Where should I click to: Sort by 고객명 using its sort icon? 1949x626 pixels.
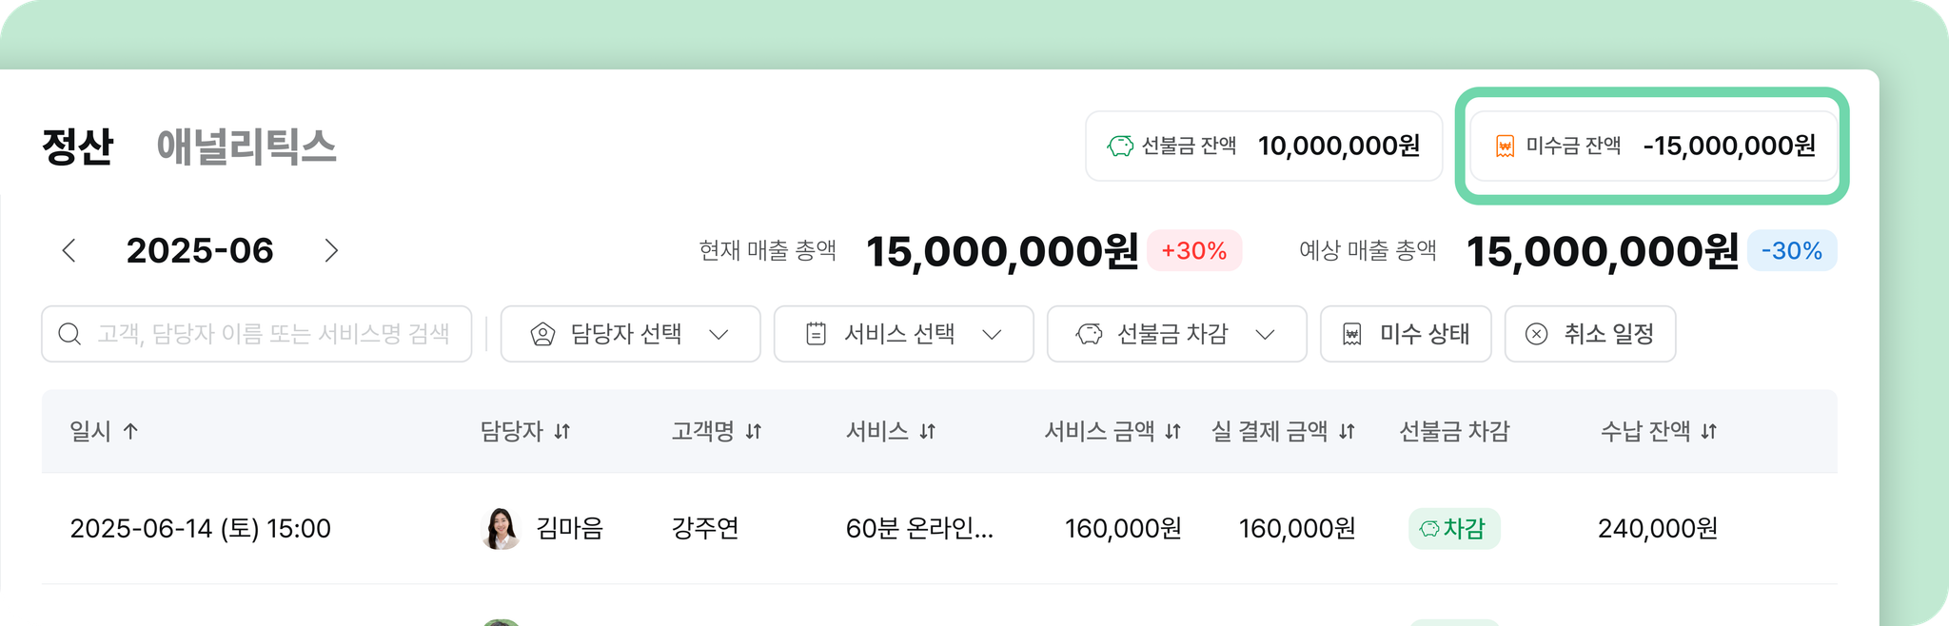(x=754, y=431)
